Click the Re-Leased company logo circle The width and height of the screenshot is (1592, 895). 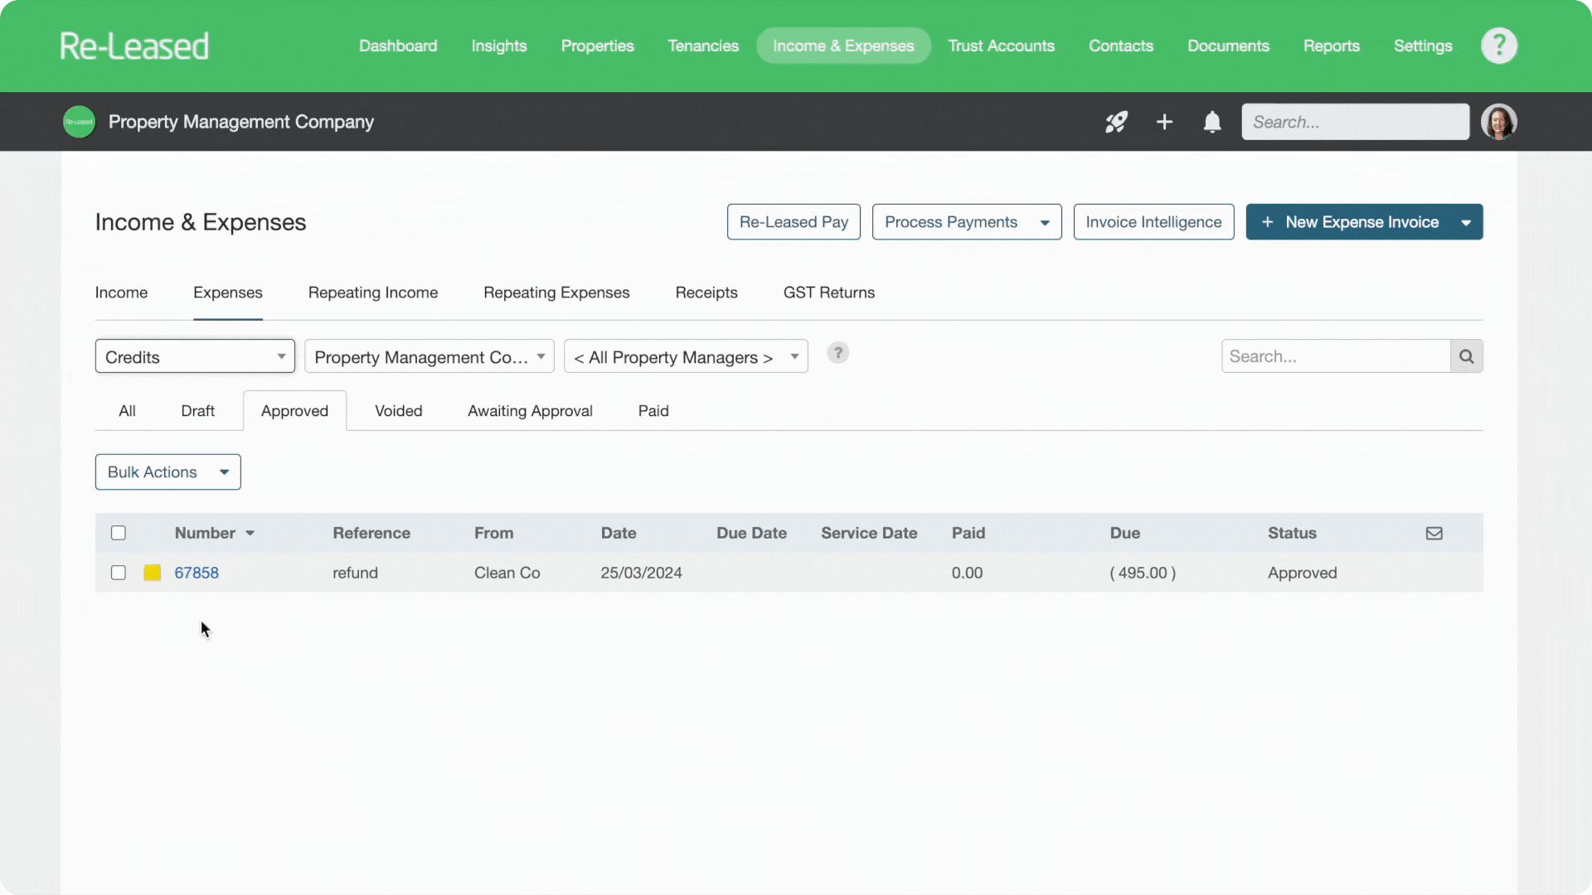(80, 122)
